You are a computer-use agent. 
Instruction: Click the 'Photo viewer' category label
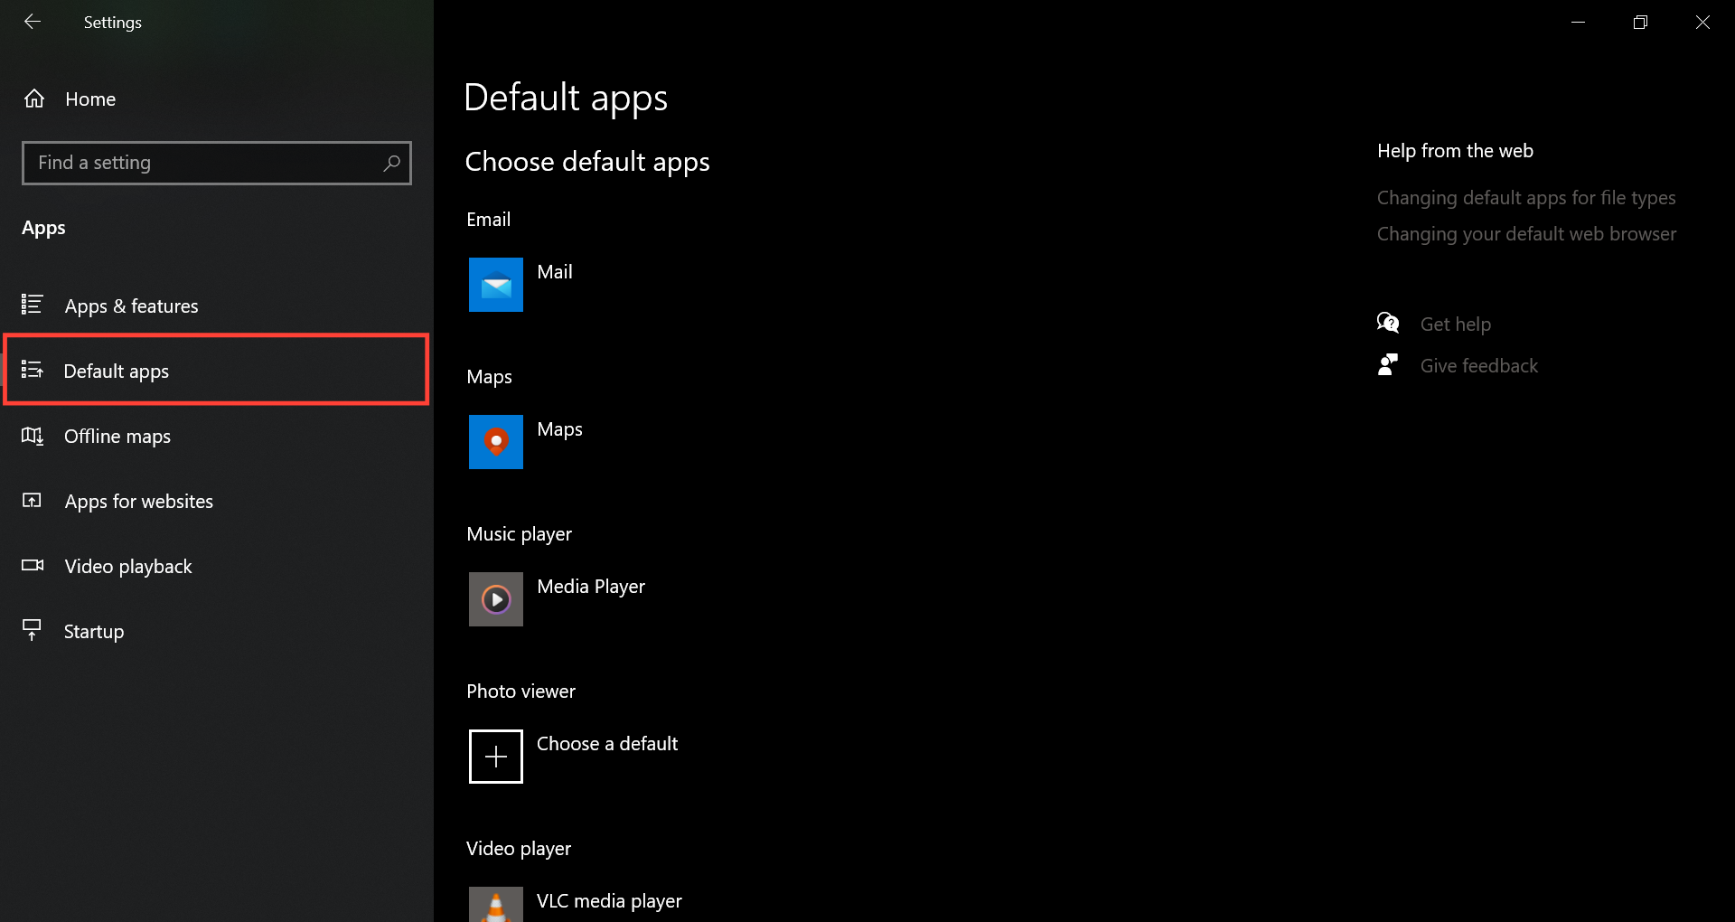coord(521,691)
